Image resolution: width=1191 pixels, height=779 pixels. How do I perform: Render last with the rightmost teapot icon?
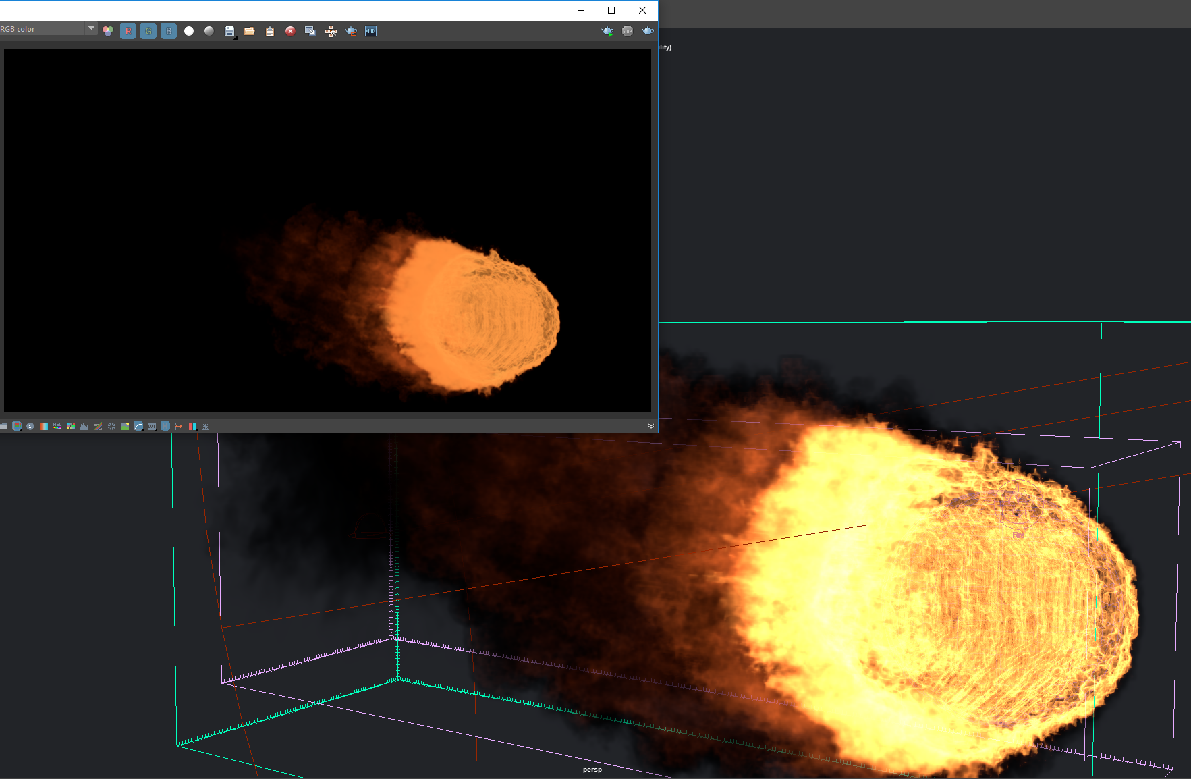coord(648,31)
